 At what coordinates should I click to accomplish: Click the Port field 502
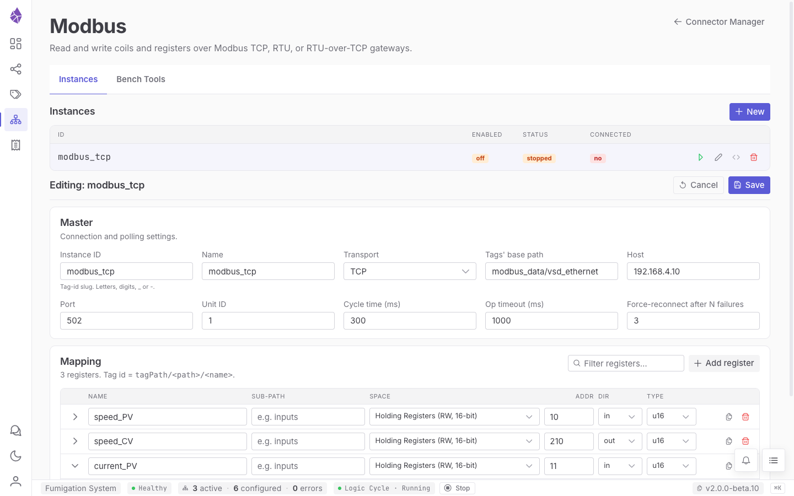coord(126,321)
